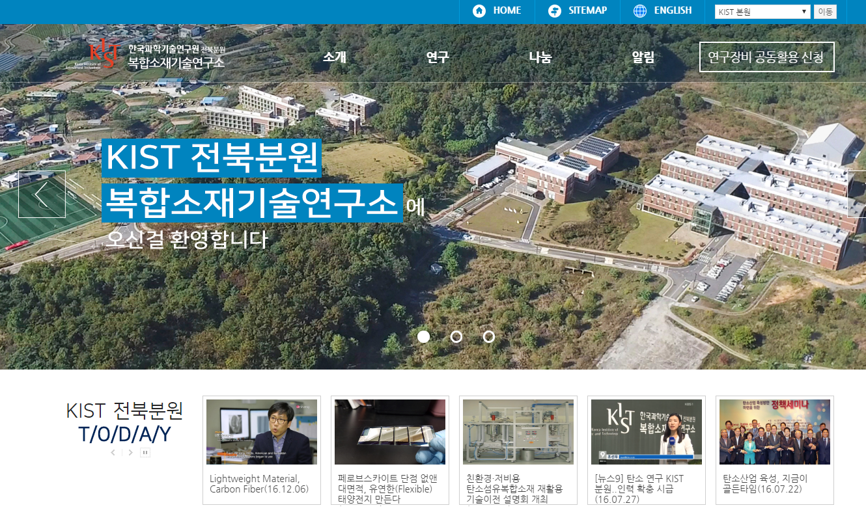Click the 페로브스카이트 solar cell video thumbnail
Image resolution: width=866 pixels, height=527 pixels.
tap(389, 431)
